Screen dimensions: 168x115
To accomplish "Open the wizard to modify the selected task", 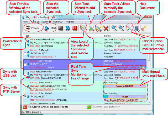I will pyautogui.click(x=99, y=28).
